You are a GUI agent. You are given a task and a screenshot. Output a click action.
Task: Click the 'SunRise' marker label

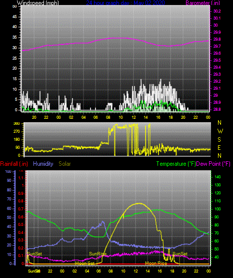(97, 254)
